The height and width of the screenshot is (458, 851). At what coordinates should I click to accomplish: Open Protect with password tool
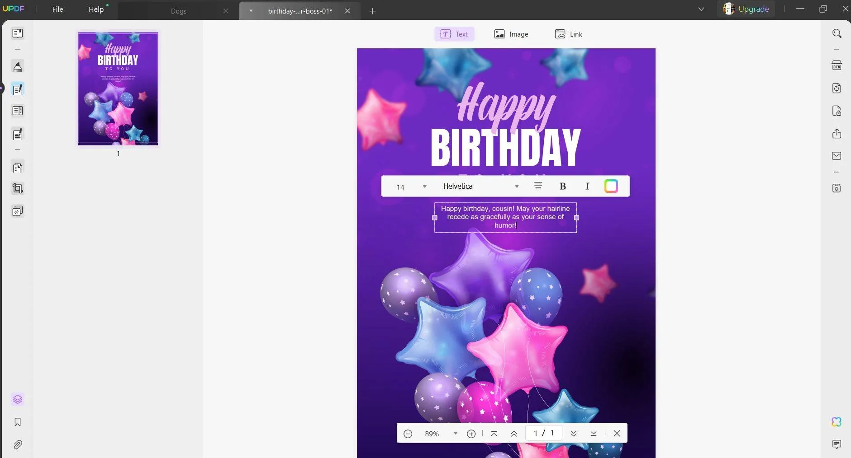click(837, 111)
